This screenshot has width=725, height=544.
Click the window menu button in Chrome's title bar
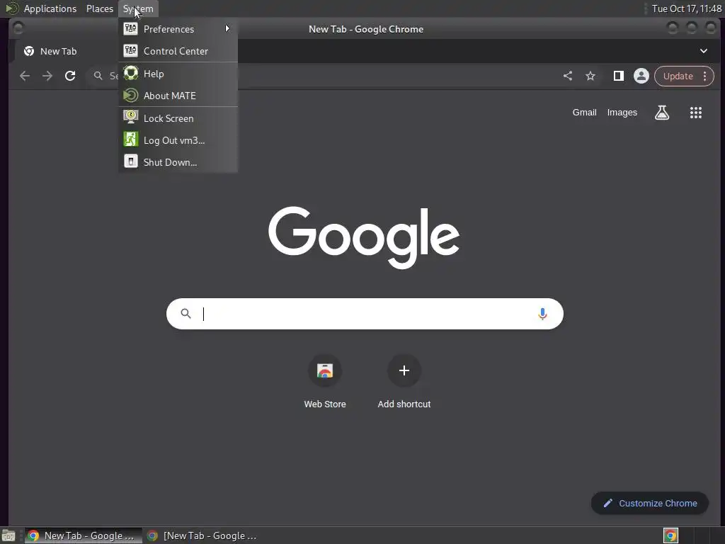(18, 28)
